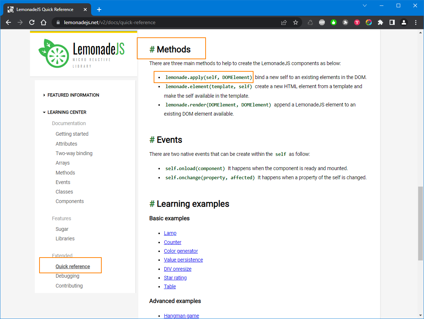Viewport: 424px width, 319px height.
Task: Open the Contributing page
Action: (69, 286)
